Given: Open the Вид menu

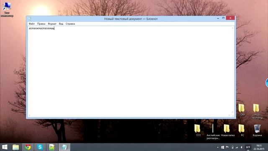Looking at the screenshot, I should pos(61,24).
